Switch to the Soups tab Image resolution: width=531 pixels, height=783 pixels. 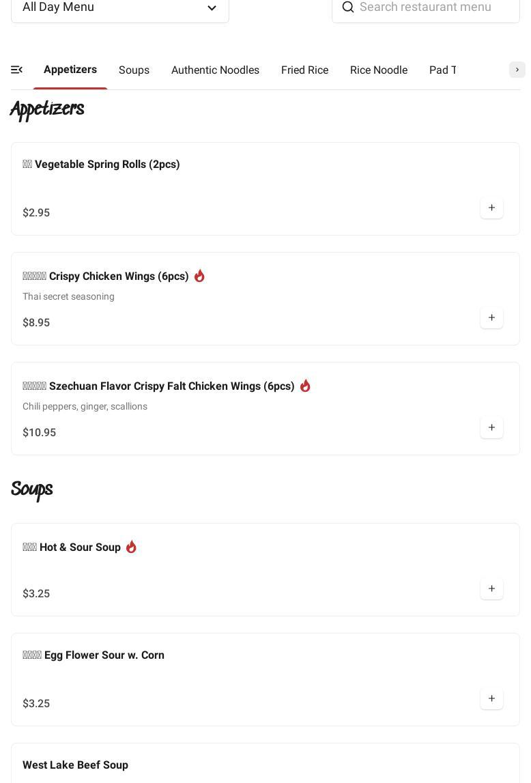pyautogui.click(x=134, y=70)
